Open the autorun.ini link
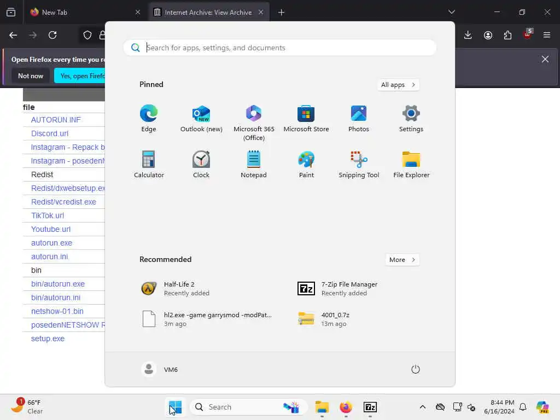 pyautogui.click(x=50, y=256)
